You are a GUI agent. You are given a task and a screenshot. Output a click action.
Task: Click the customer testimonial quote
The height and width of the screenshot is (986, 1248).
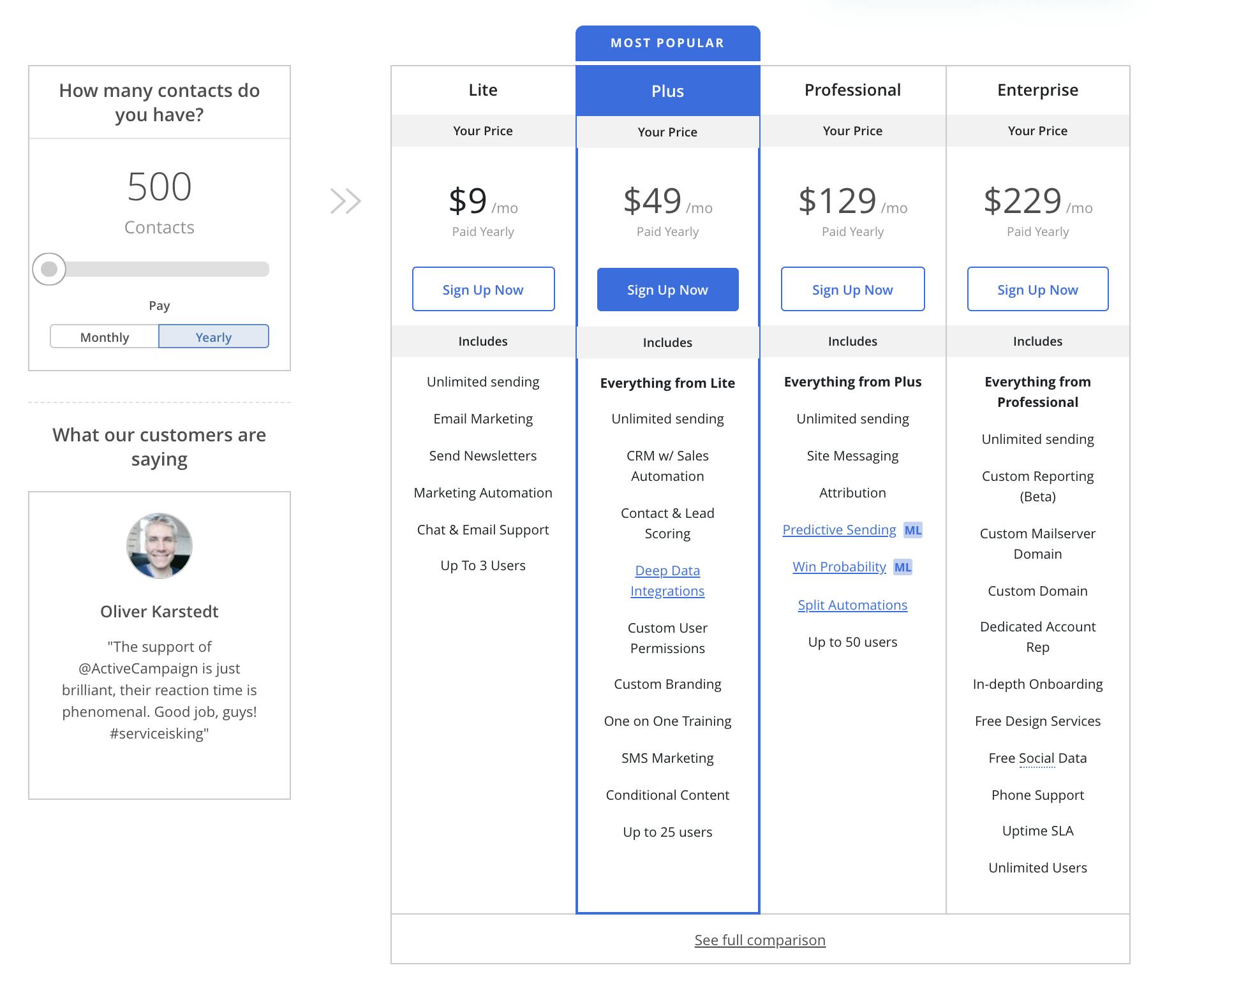(160, 690)
